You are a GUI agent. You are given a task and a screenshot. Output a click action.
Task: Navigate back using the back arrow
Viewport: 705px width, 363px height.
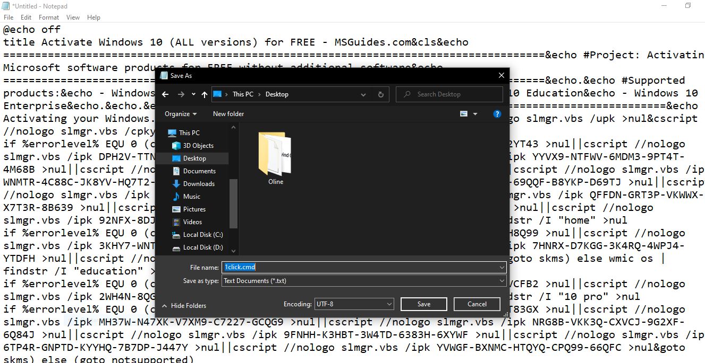click(x=165, y=94)
